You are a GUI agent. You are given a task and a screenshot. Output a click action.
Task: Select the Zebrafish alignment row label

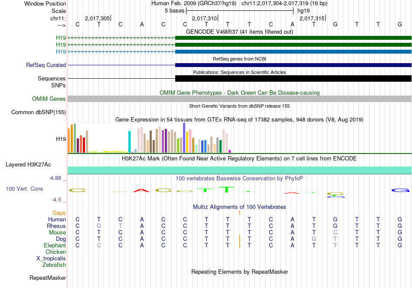point(54,265)
